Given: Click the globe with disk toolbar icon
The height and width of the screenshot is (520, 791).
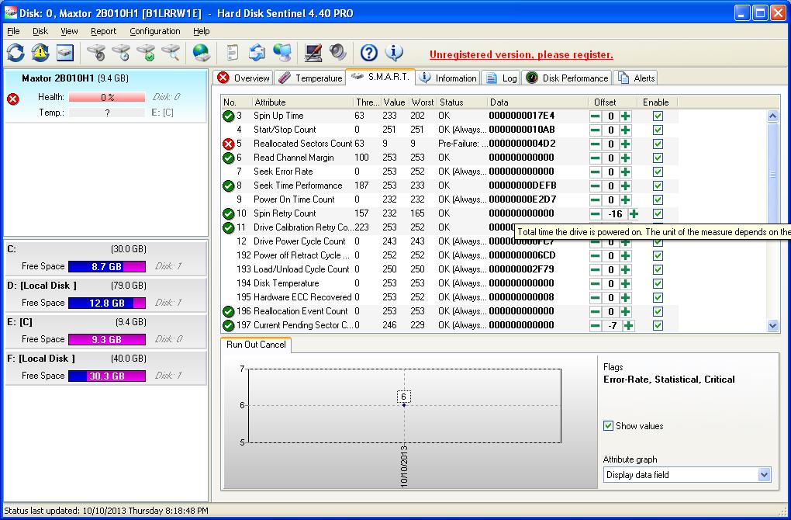Looking at the screenshot, I should pos(202,53).
